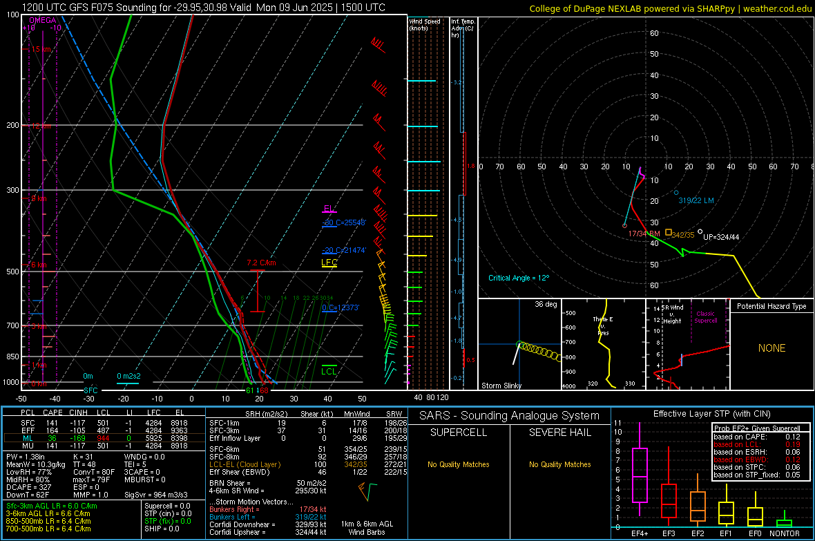The width and height of the screenshot is (815, 541).
Task: Click the Bunkers Right = 17/34 kt line
Action: (x=268, y=509)
